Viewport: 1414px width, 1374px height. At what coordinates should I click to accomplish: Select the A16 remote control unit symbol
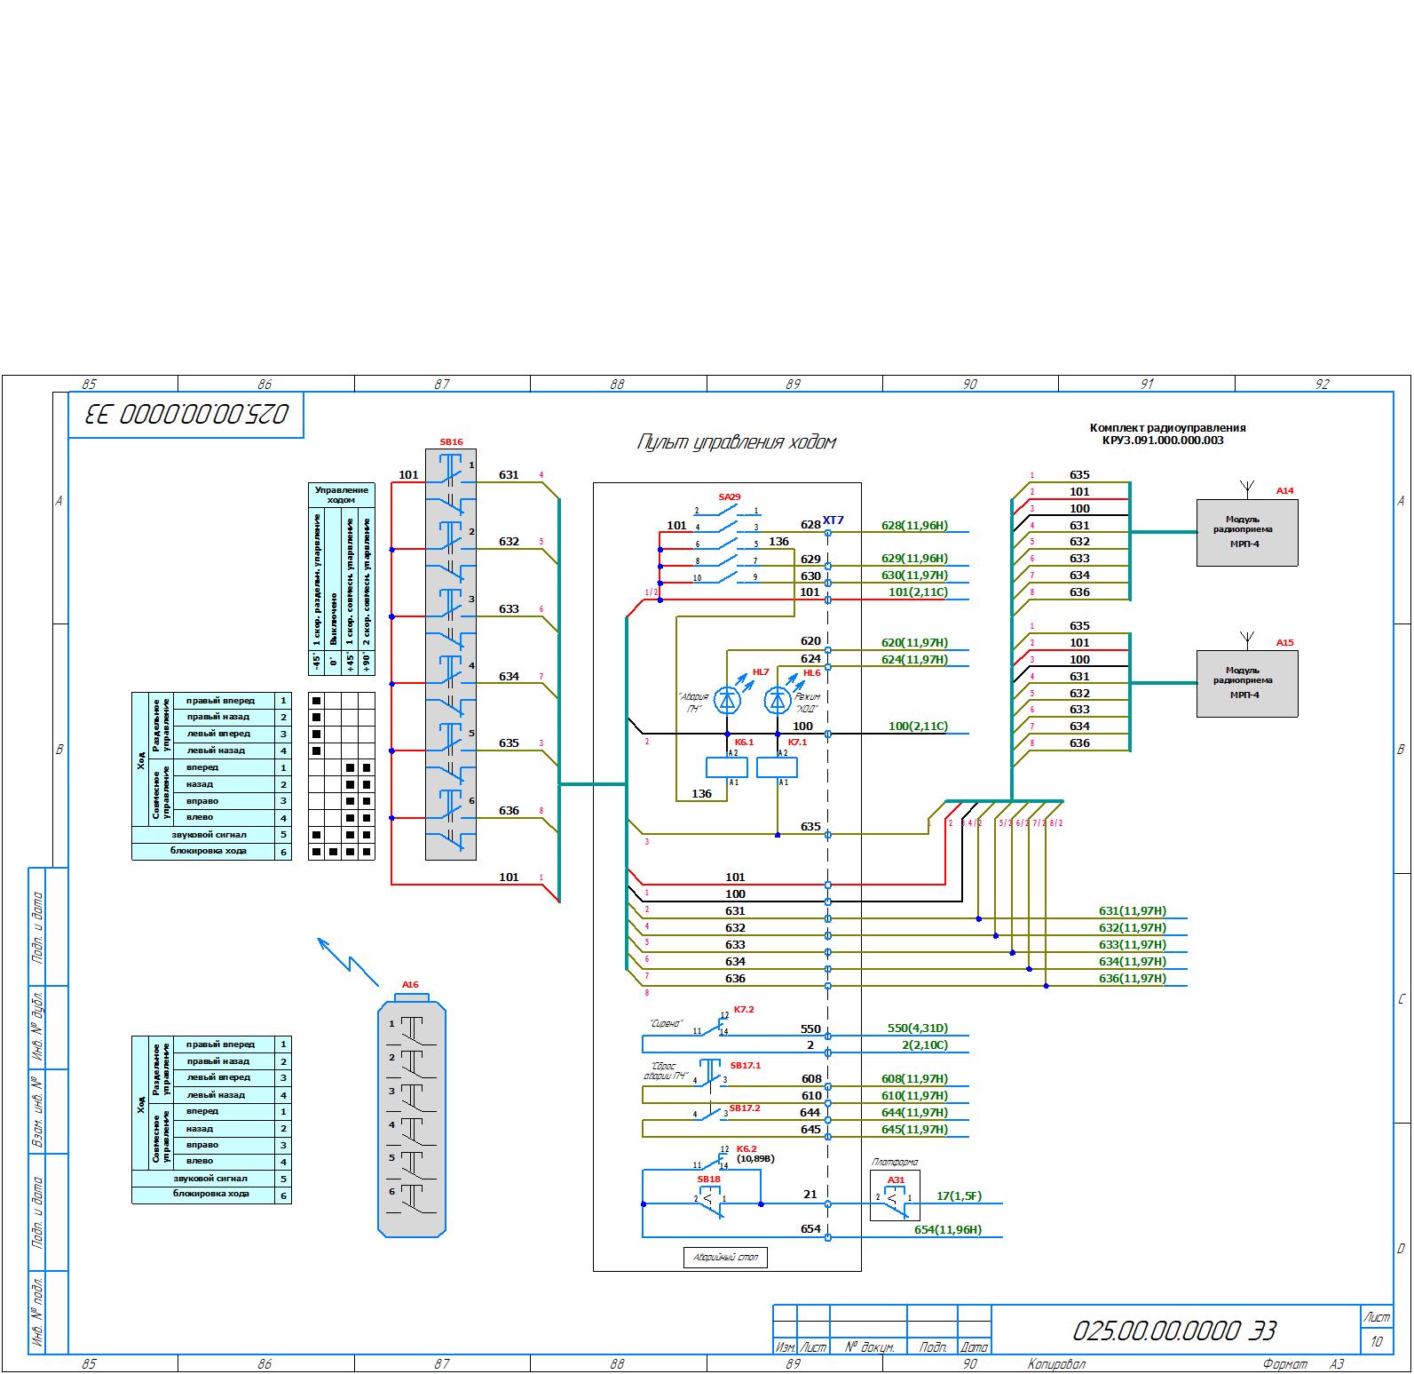tap(412, 1117)
